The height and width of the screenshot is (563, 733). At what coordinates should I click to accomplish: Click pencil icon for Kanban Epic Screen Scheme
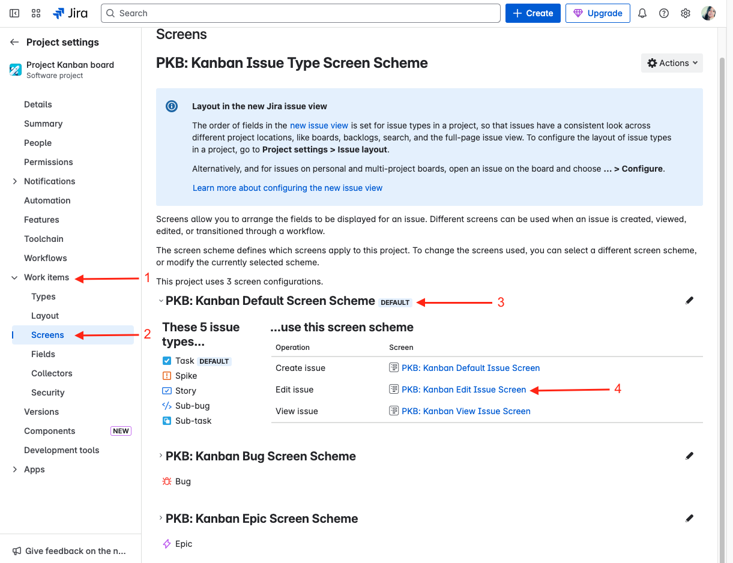tap(689, 519)
